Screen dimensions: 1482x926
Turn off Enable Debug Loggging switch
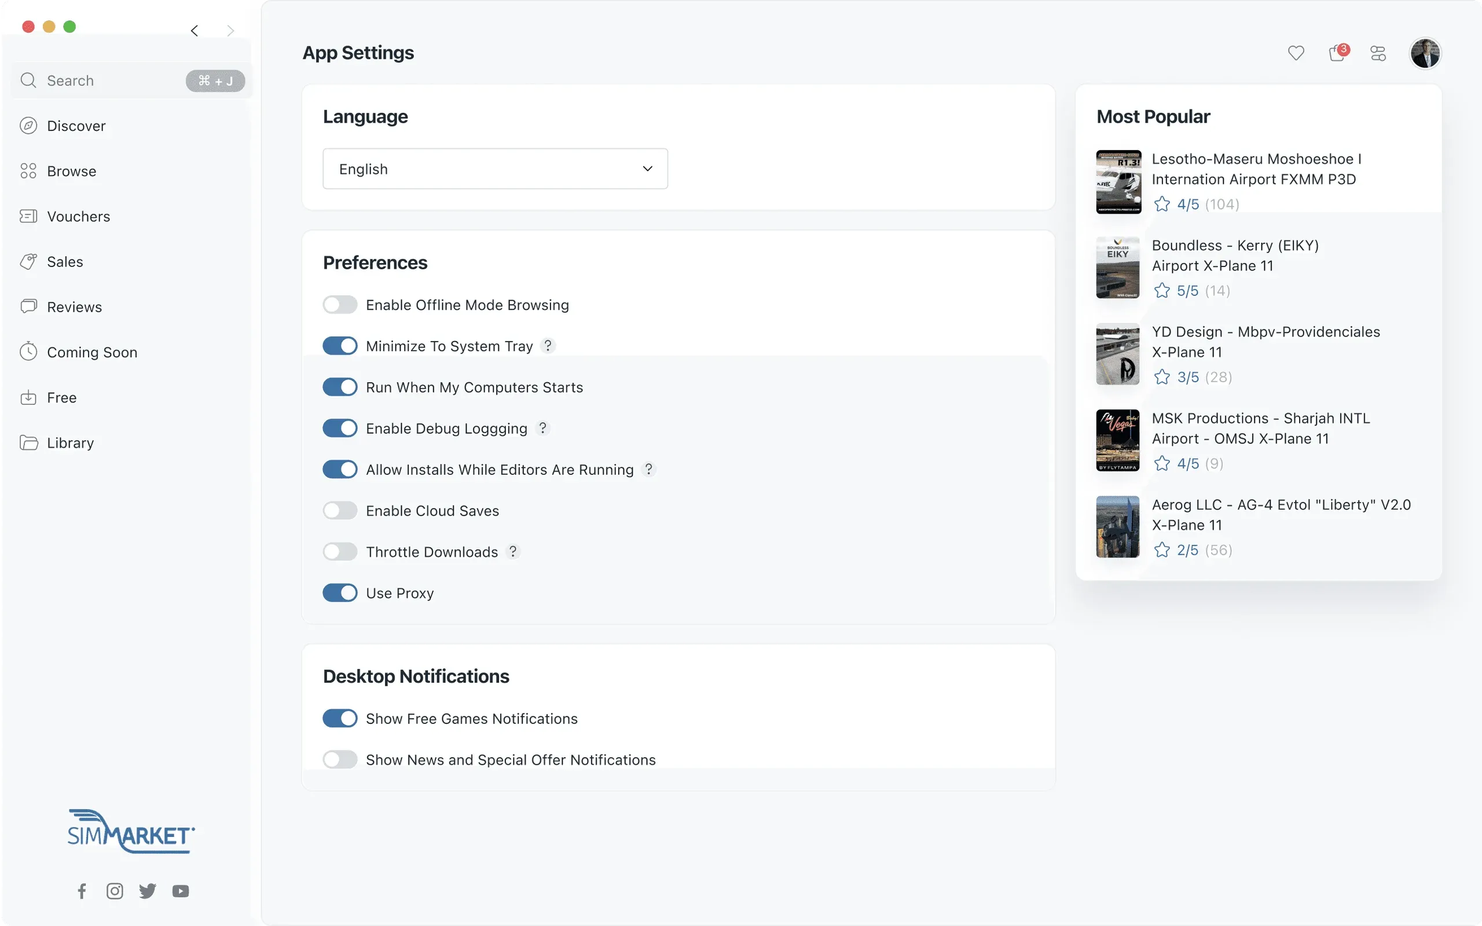[340, 428]
